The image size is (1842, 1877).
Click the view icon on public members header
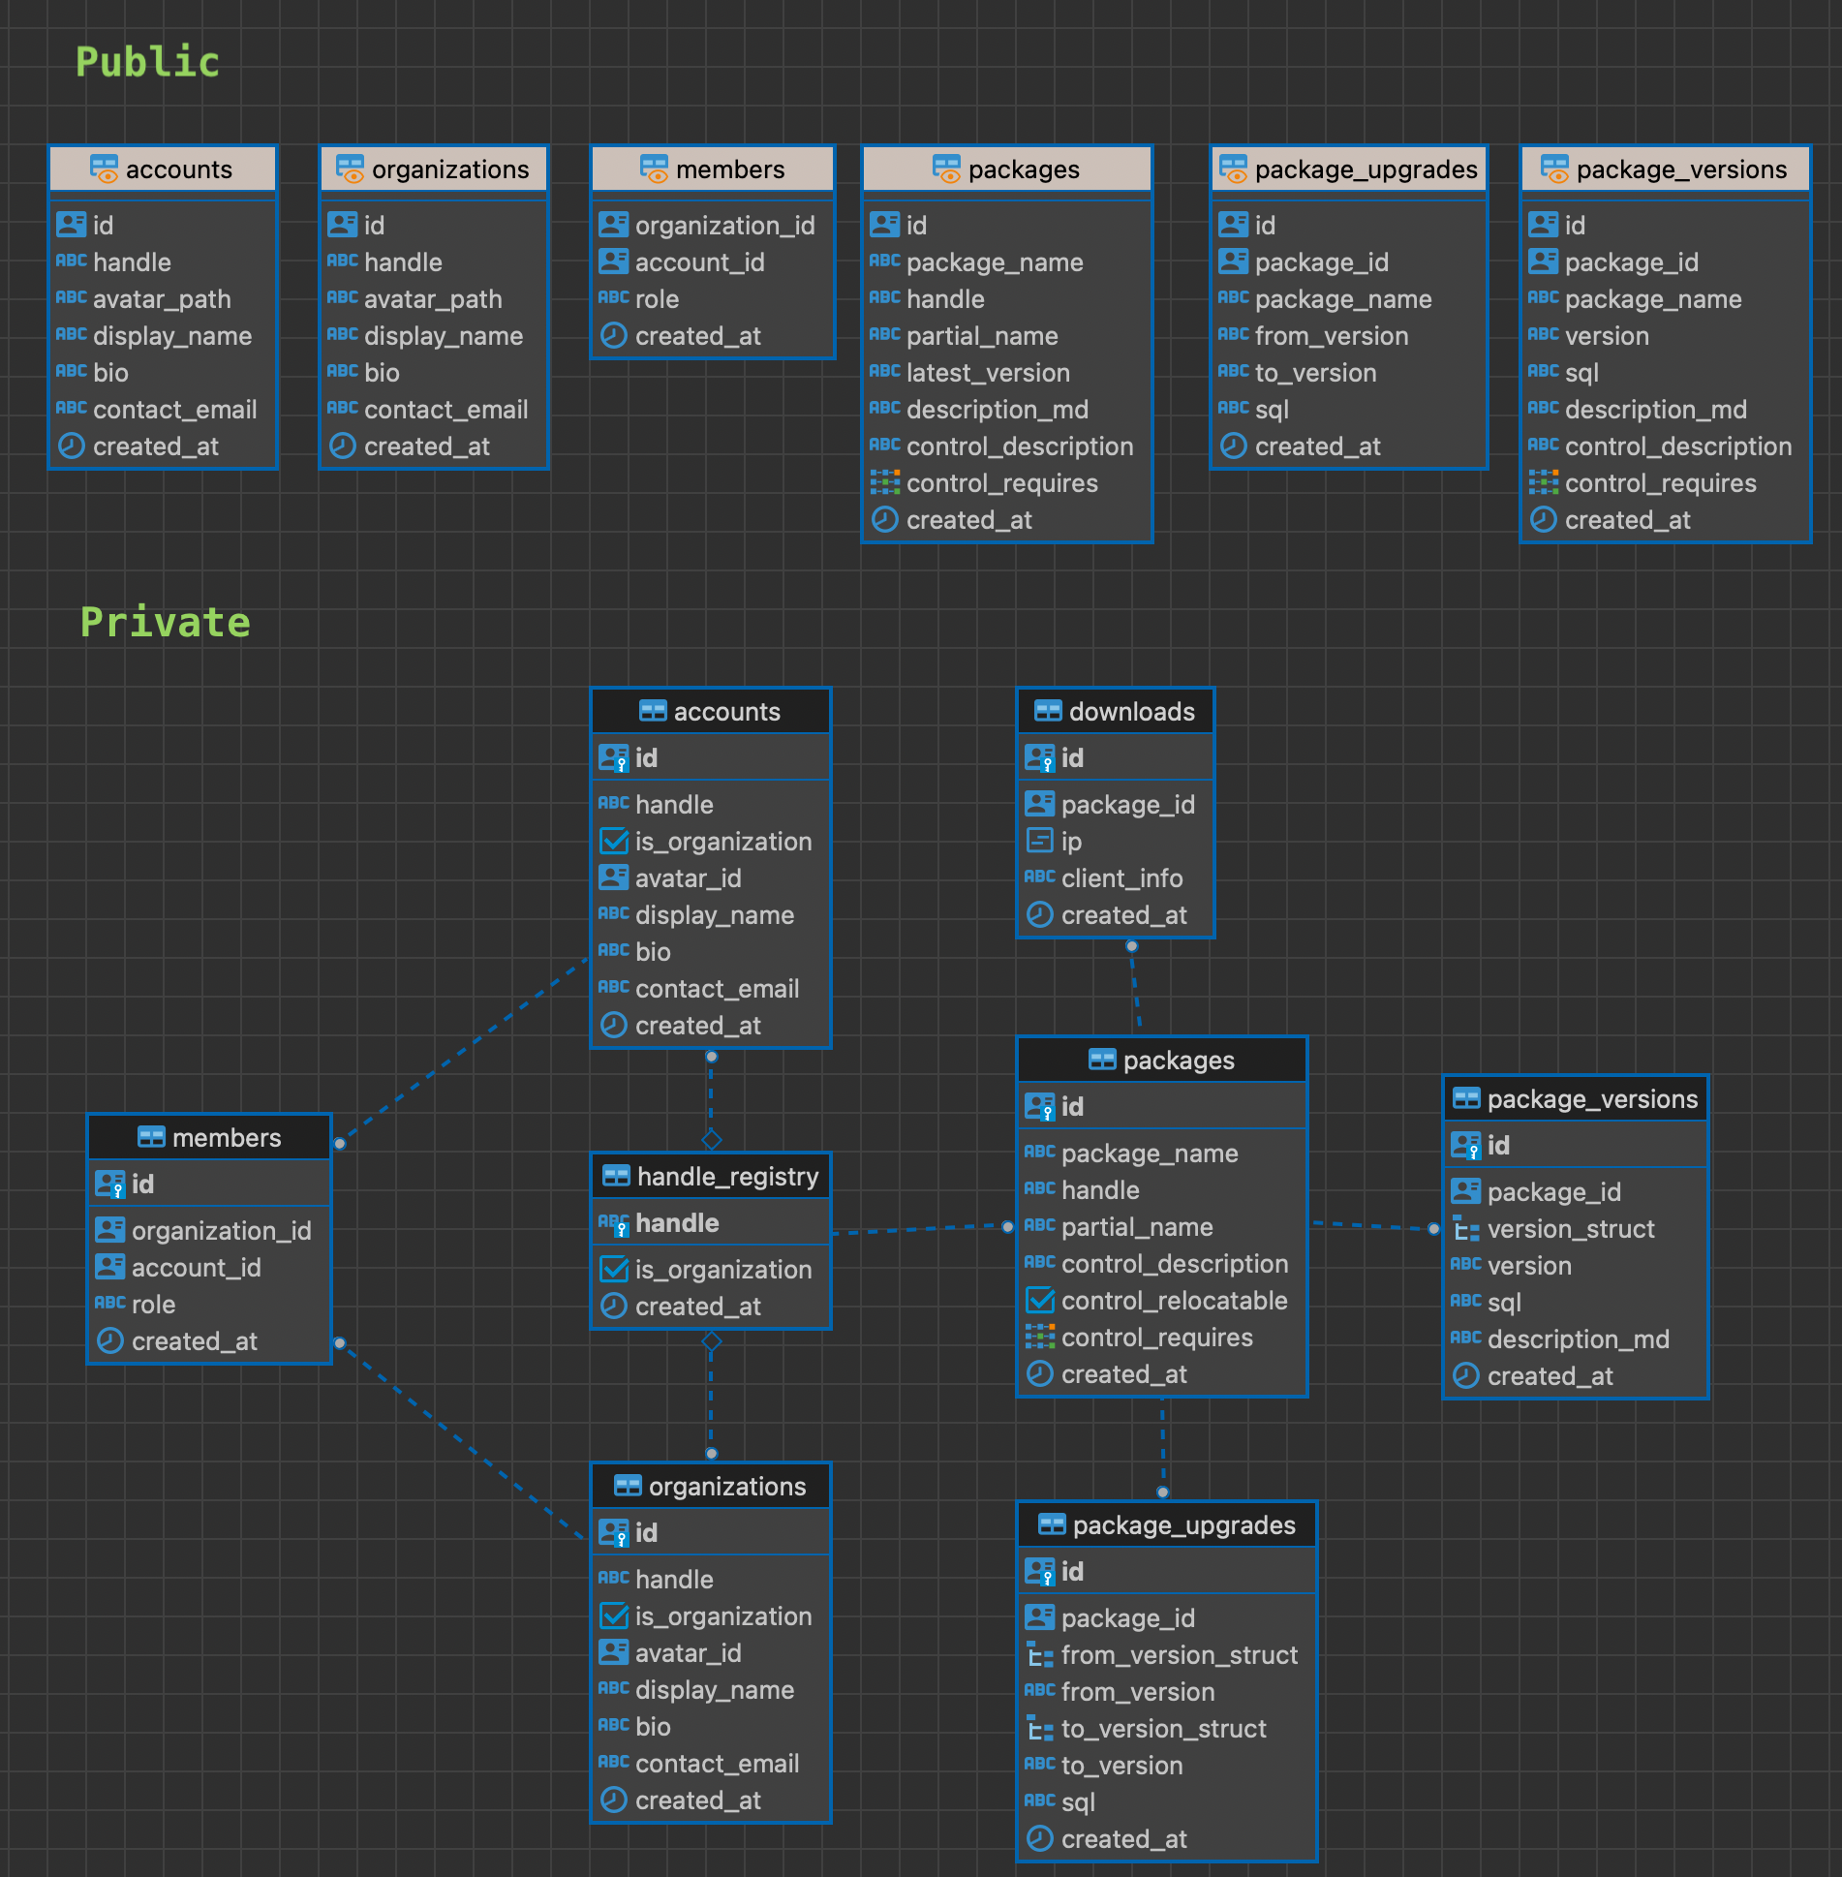[655, 169]
